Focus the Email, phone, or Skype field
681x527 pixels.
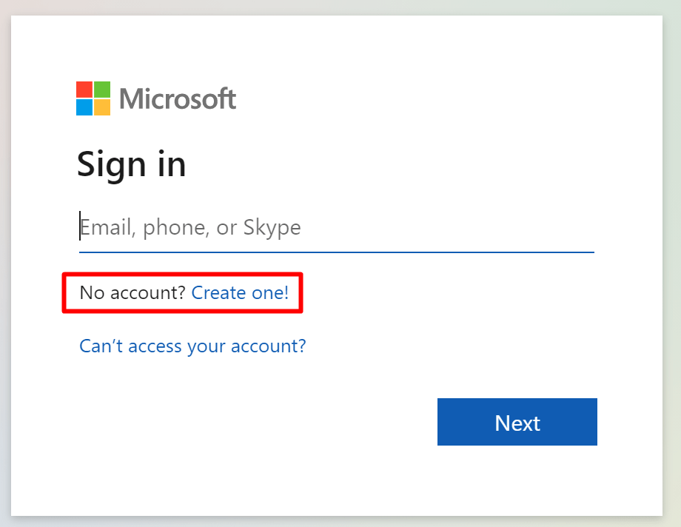tap(336, 227)
